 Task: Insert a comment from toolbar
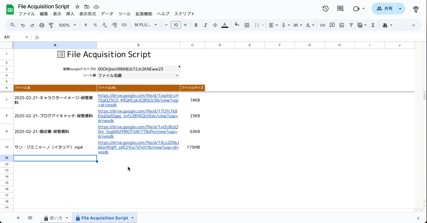332,25
